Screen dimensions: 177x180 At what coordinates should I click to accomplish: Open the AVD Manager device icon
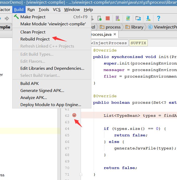click(x=118, y=18)
